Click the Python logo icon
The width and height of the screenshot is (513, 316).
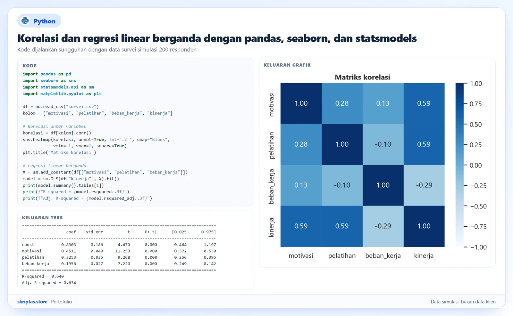25,21
